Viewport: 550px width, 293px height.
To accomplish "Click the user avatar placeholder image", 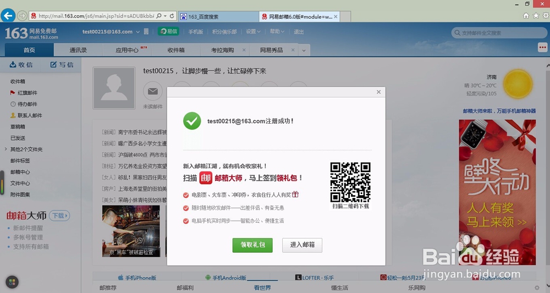I will coord(114,88).
